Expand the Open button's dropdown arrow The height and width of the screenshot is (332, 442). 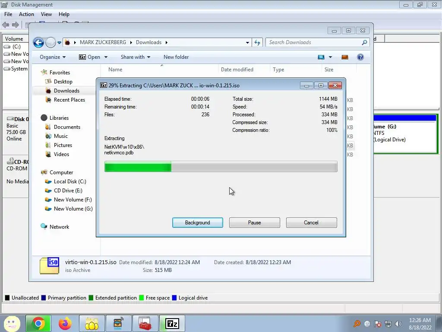[x=106, y=57]
